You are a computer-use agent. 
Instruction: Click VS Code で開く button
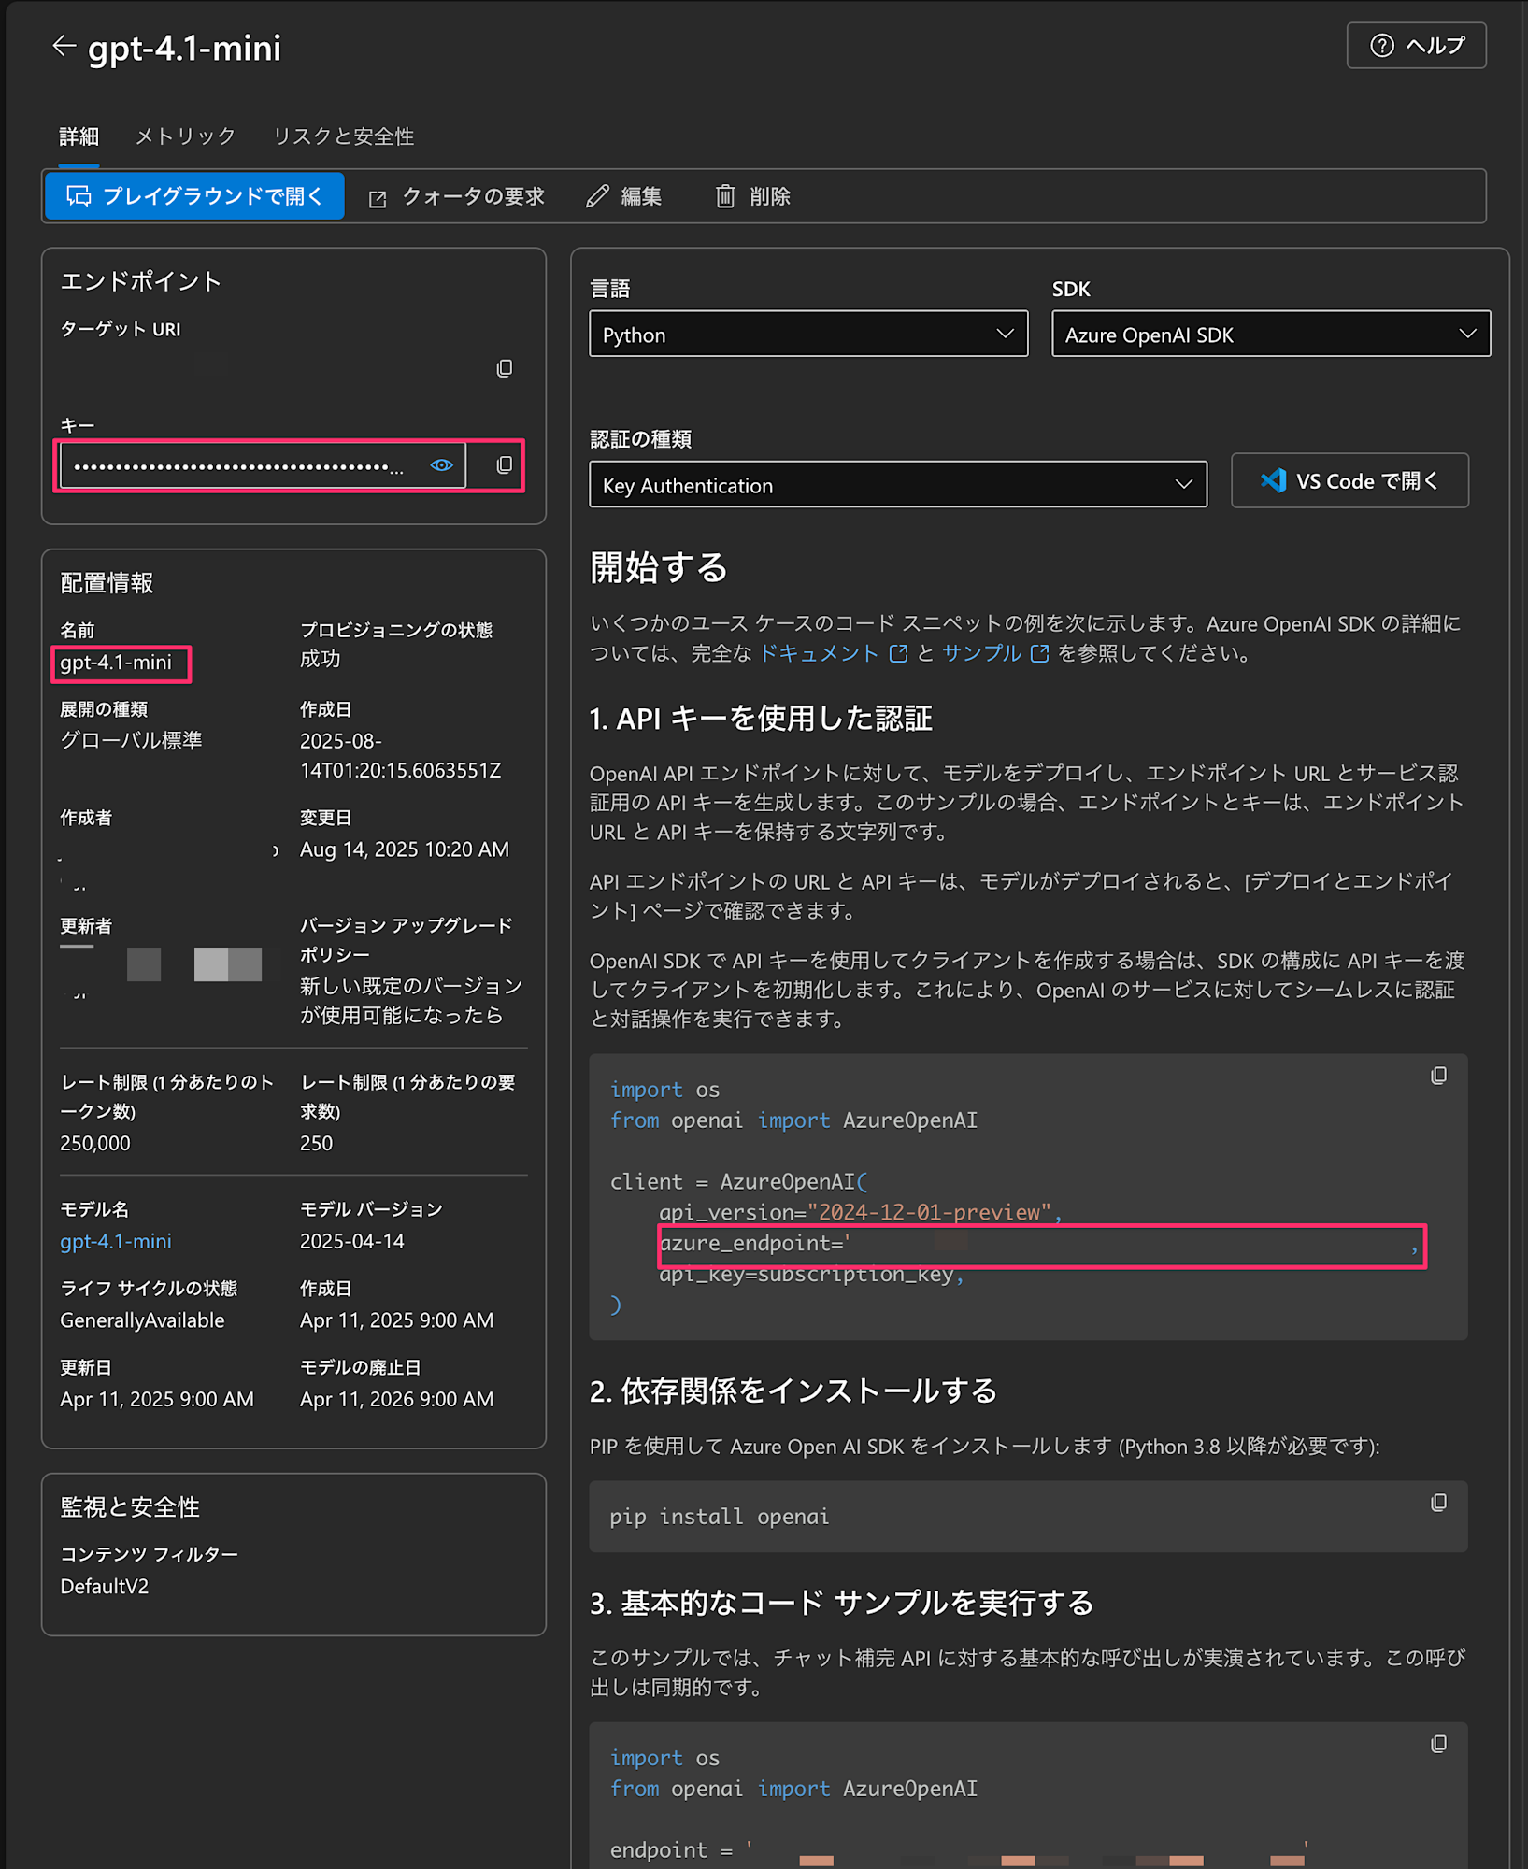1349,481
